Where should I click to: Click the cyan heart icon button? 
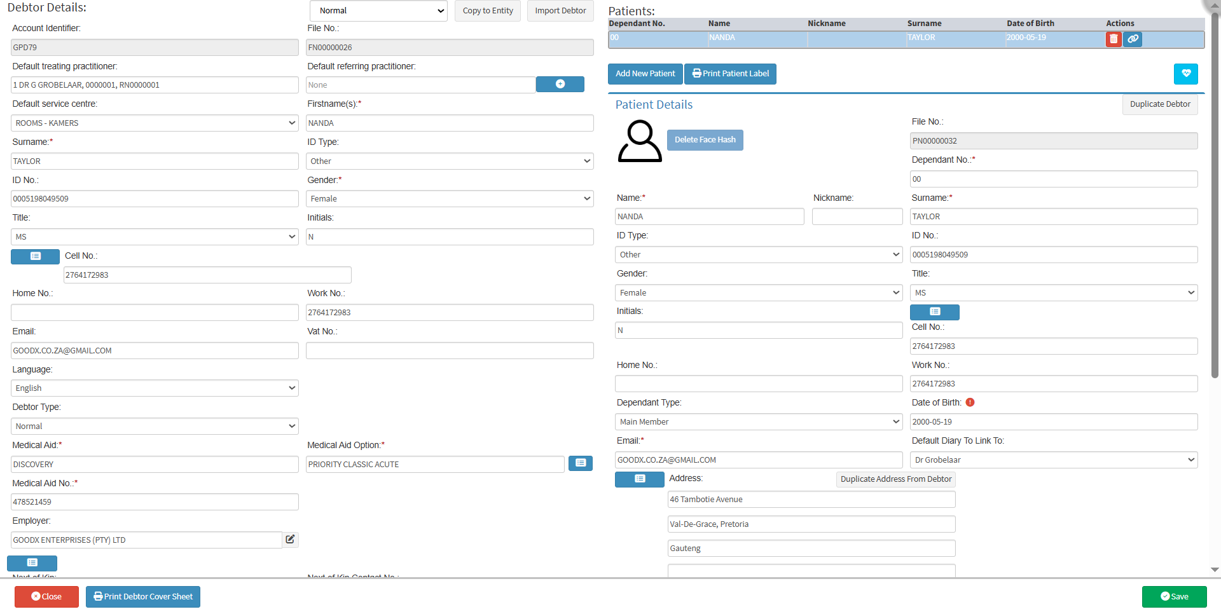[1185, 74]
